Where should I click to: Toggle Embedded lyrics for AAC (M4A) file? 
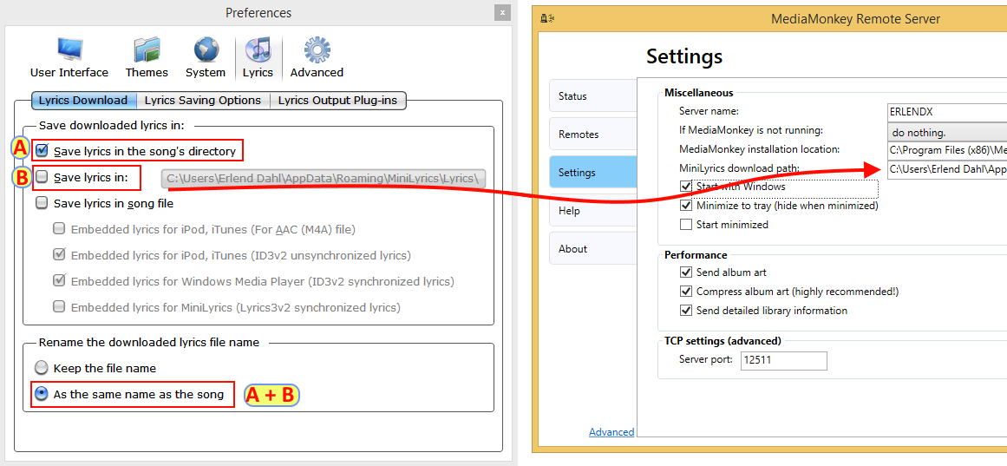[58, 229]
